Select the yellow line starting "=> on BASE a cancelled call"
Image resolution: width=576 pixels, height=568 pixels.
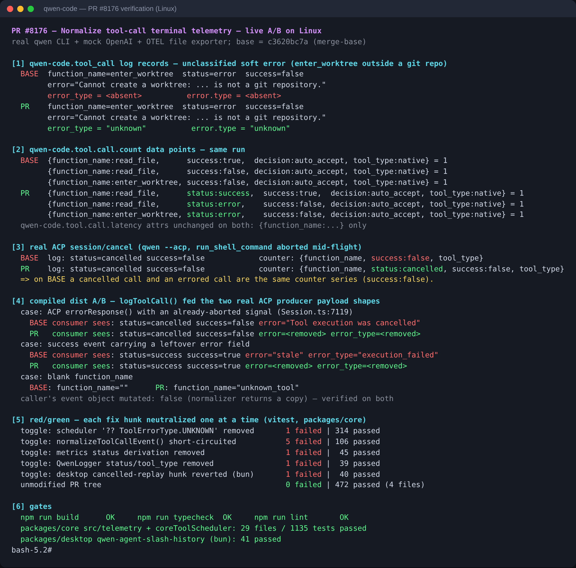coord(227,279)
